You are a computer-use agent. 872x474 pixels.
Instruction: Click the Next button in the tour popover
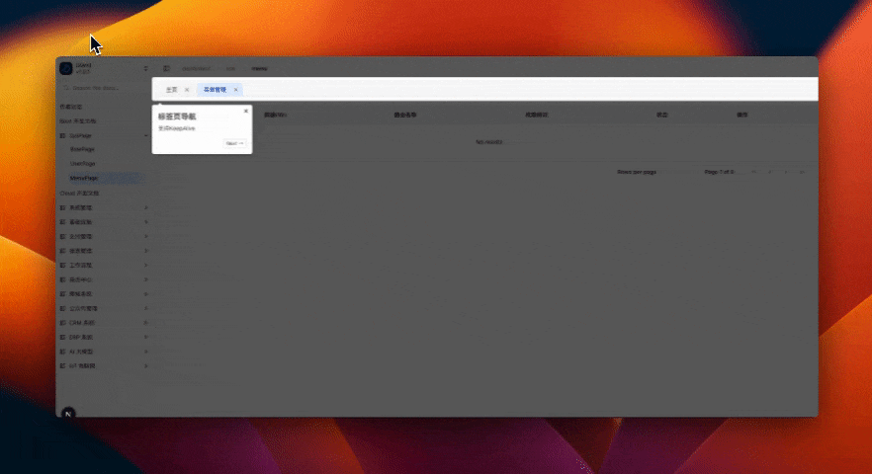pyautogui.click(x=234, y=143)
